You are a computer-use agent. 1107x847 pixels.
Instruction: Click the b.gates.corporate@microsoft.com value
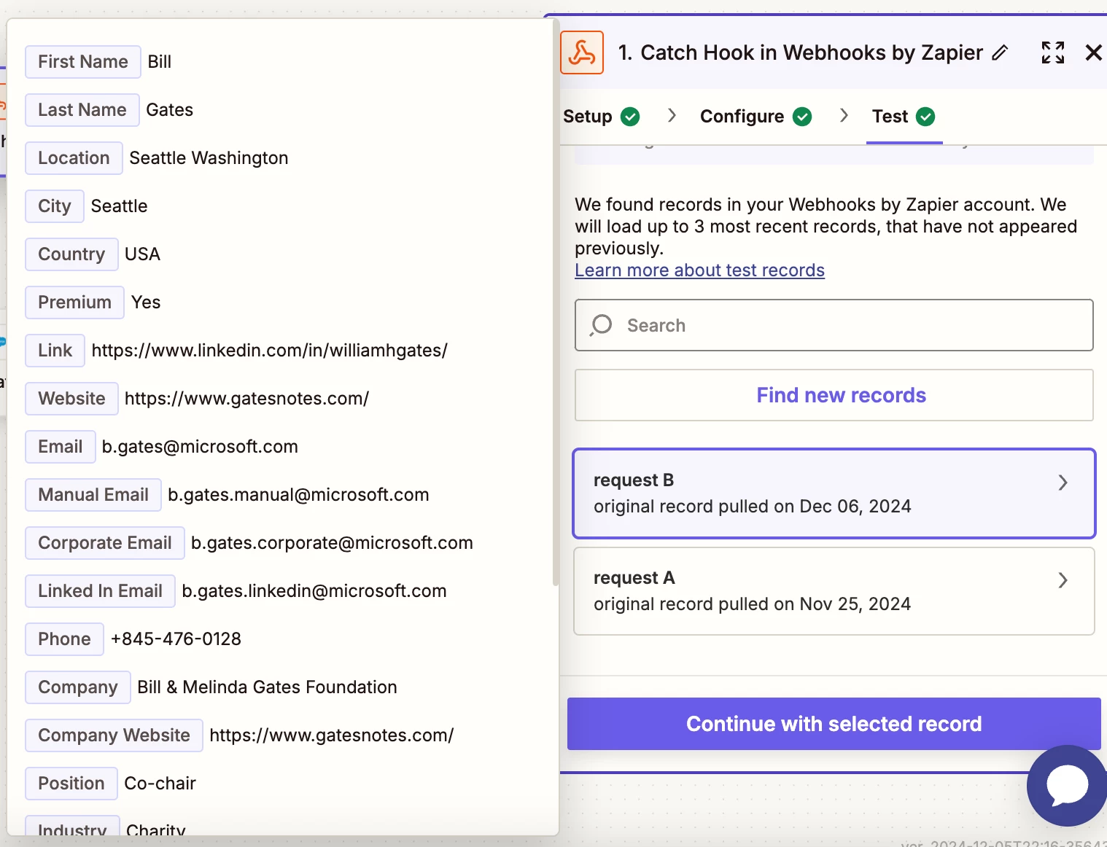[x=332, y=543]
